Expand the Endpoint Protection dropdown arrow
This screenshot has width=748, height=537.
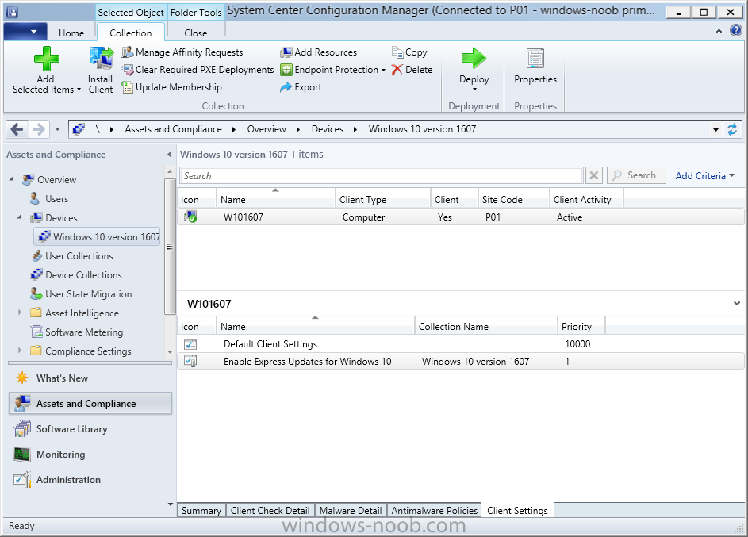click(x=384, y=70)
